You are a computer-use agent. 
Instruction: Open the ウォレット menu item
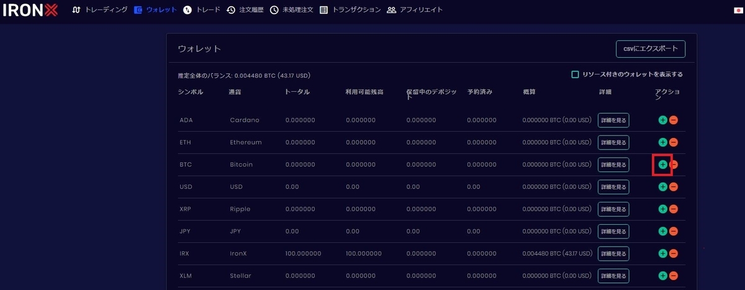pos(156,10)
